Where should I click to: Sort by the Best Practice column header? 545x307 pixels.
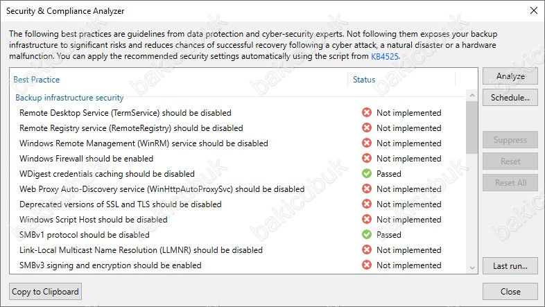point(36,80)
